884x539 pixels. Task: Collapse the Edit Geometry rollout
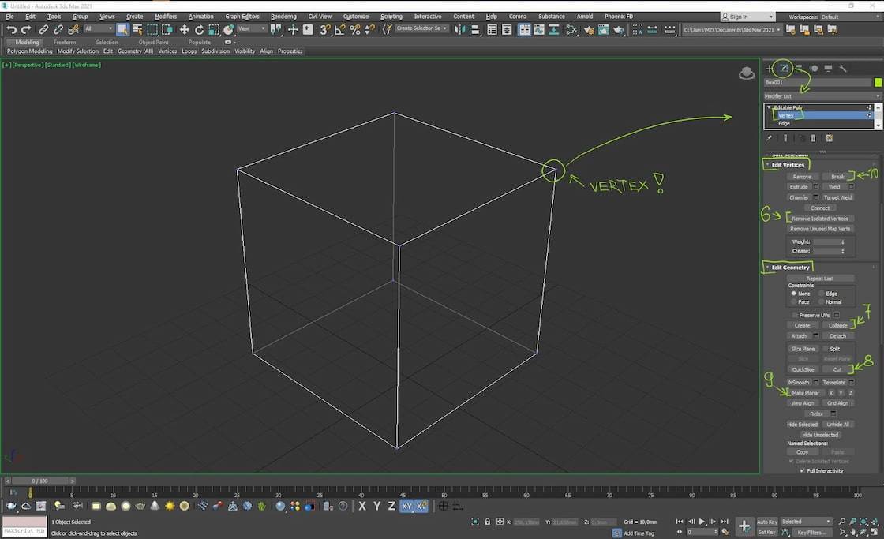pyautogui.click(x=790, y=268)
